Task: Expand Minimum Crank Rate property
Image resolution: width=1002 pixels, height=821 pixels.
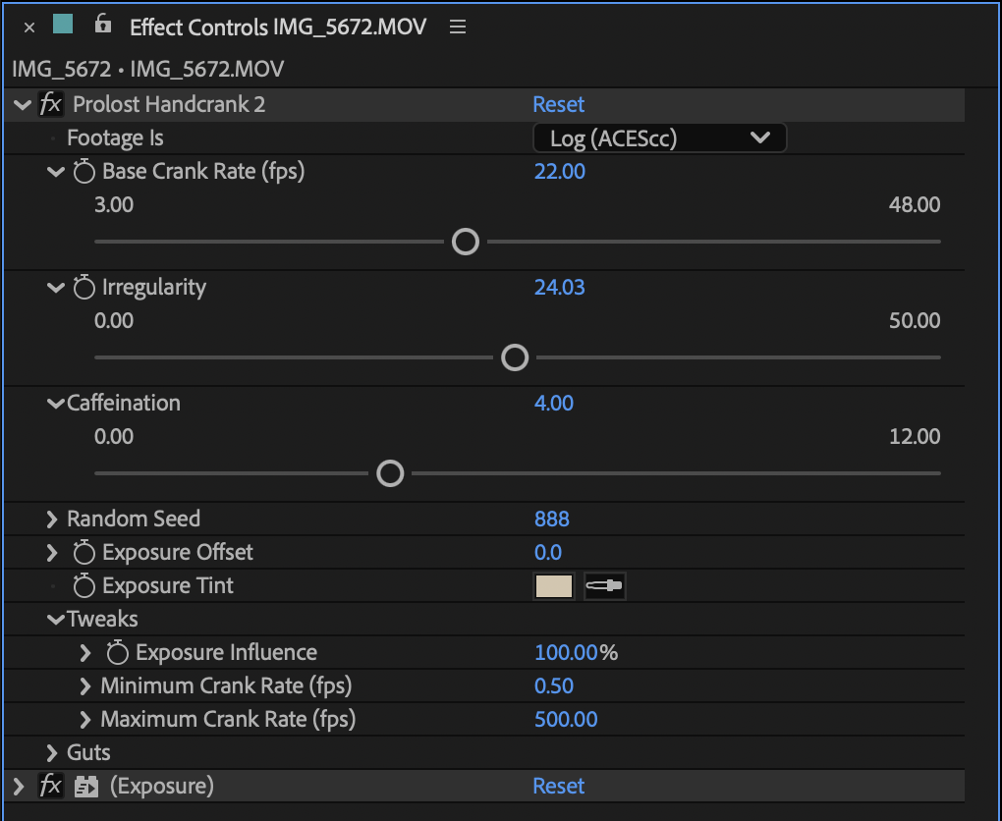Action: click(x=85, y=686)
